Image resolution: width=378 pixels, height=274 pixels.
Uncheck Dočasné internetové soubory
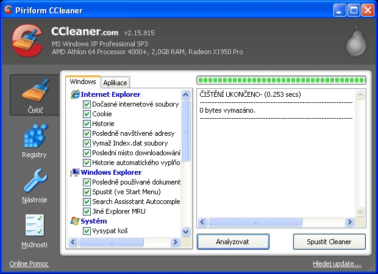pyautogui.click(x=87, y=104)
